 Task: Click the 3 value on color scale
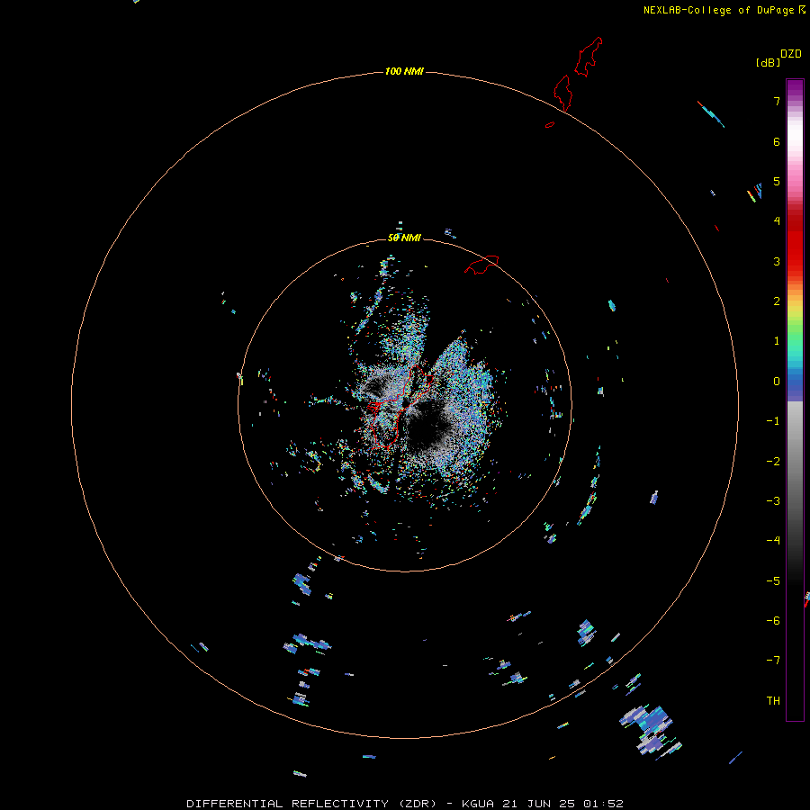point(777,261)
